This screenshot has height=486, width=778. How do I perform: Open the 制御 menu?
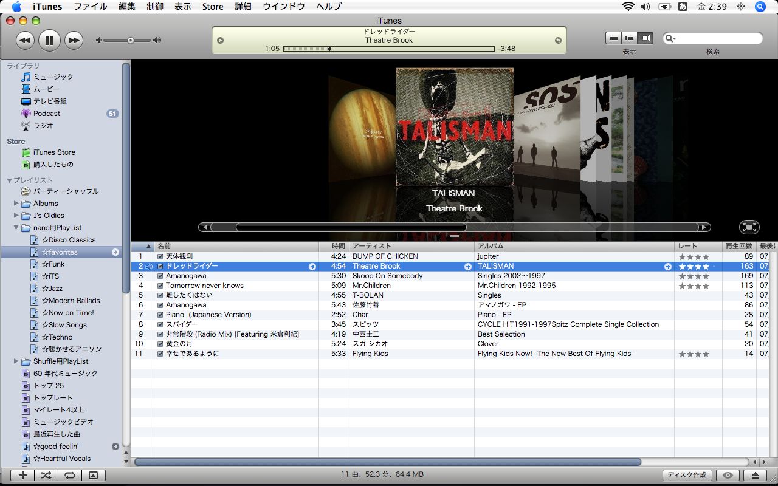[x=155, y=7]
